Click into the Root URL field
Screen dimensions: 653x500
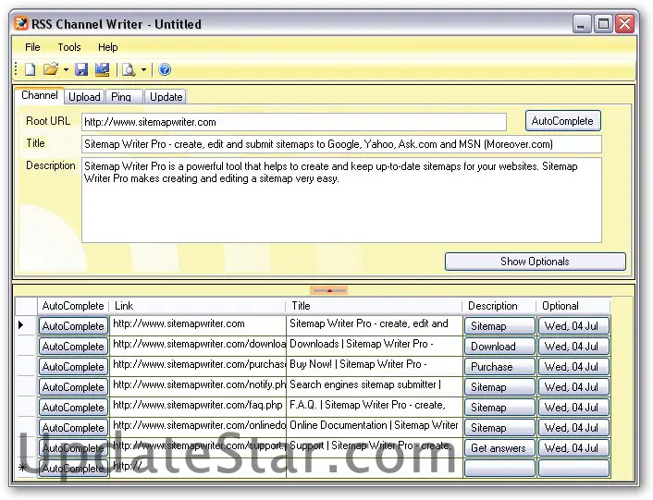point(294,122)
